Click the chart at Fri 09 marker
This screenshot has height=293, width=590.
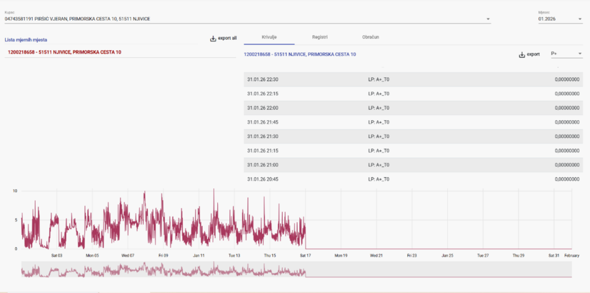[x=162, y=230]
